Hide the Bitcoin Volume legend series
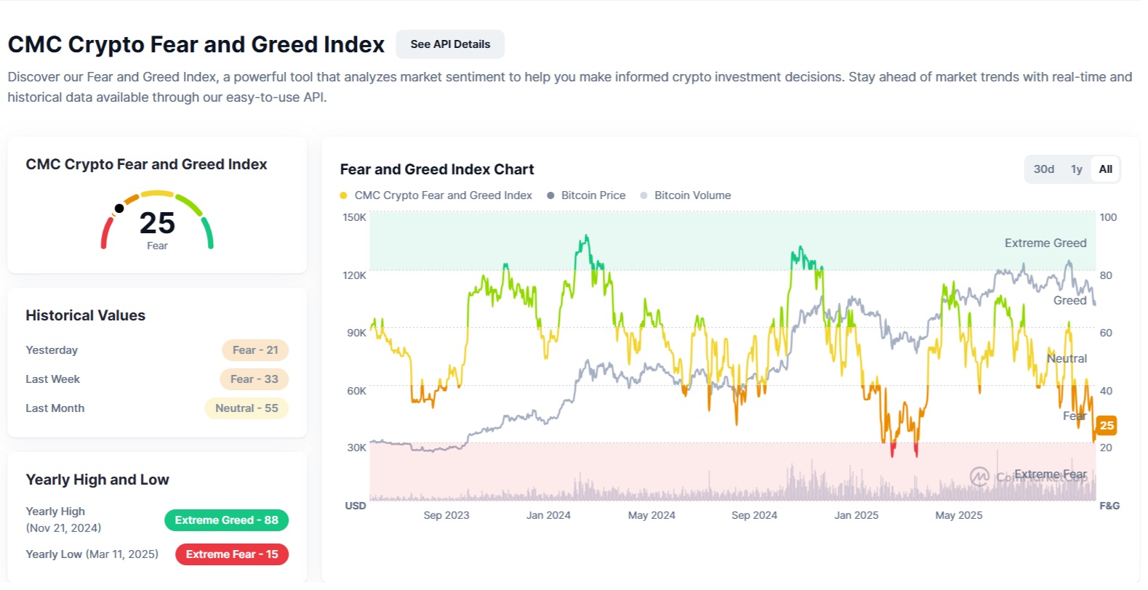This screenshot has width=1148, height=590. (x=685, y=195)
